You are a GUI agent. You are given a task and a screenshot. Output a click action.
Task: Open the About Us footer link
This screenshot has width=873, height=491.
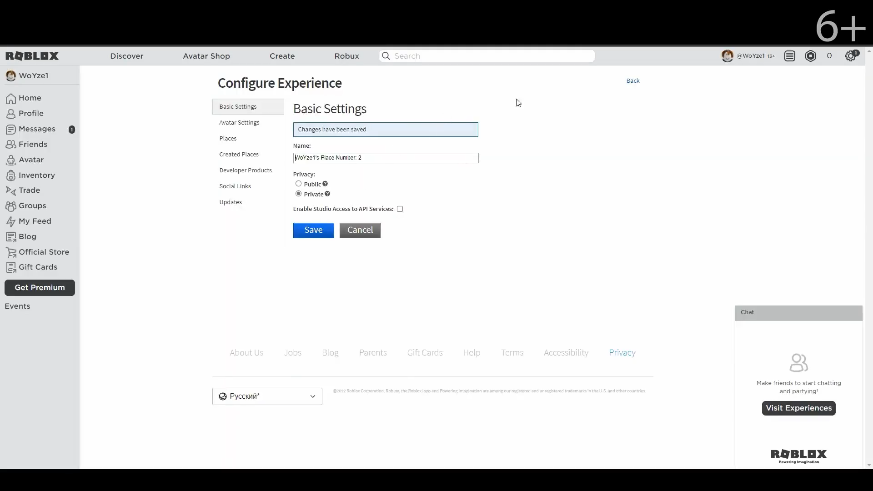(x=246, y=353)
